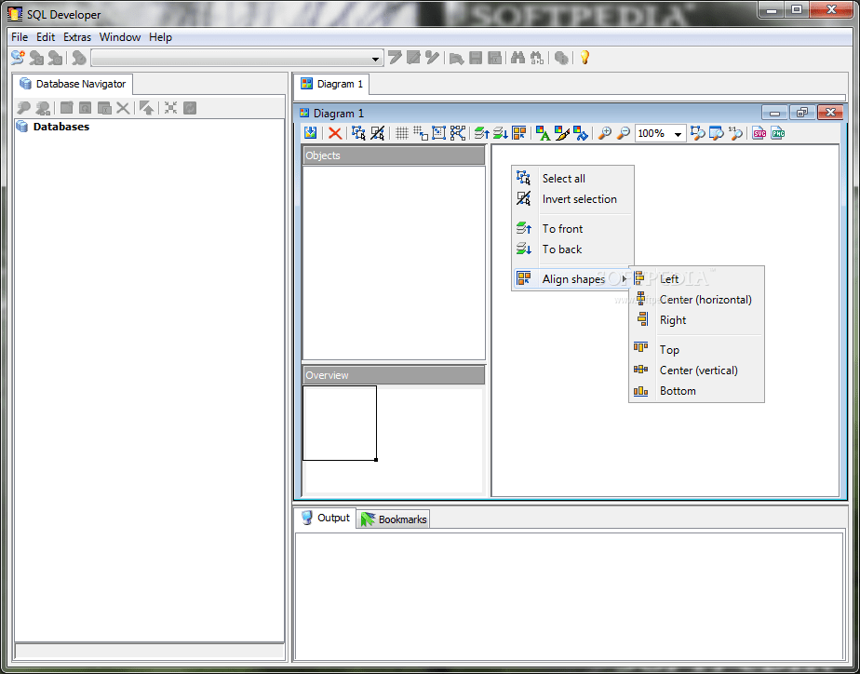This screenshot has height=674, width=860.
Task: Click the collapse all icon in Database Navigator toolbar
Action: pyautogui.click(x=170, y=108)
